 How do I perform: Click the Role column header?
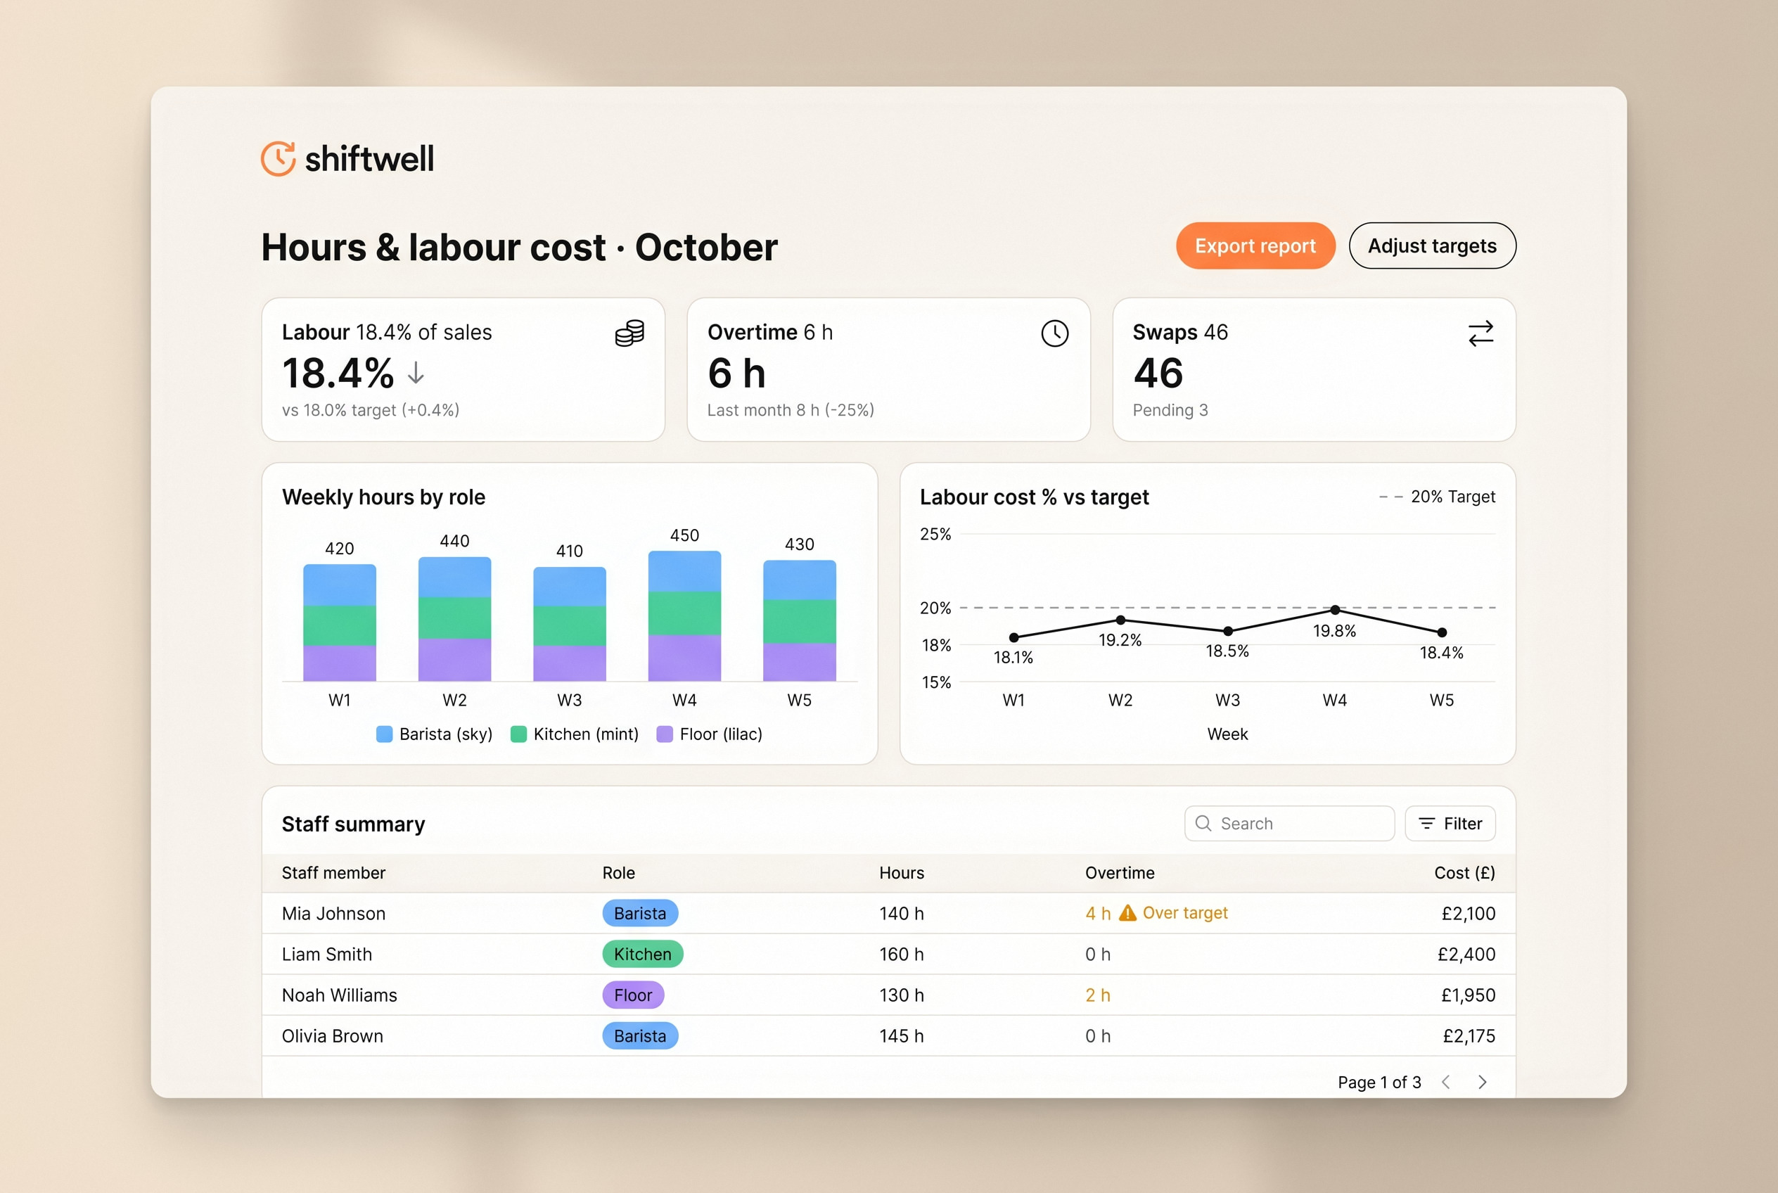618,873
